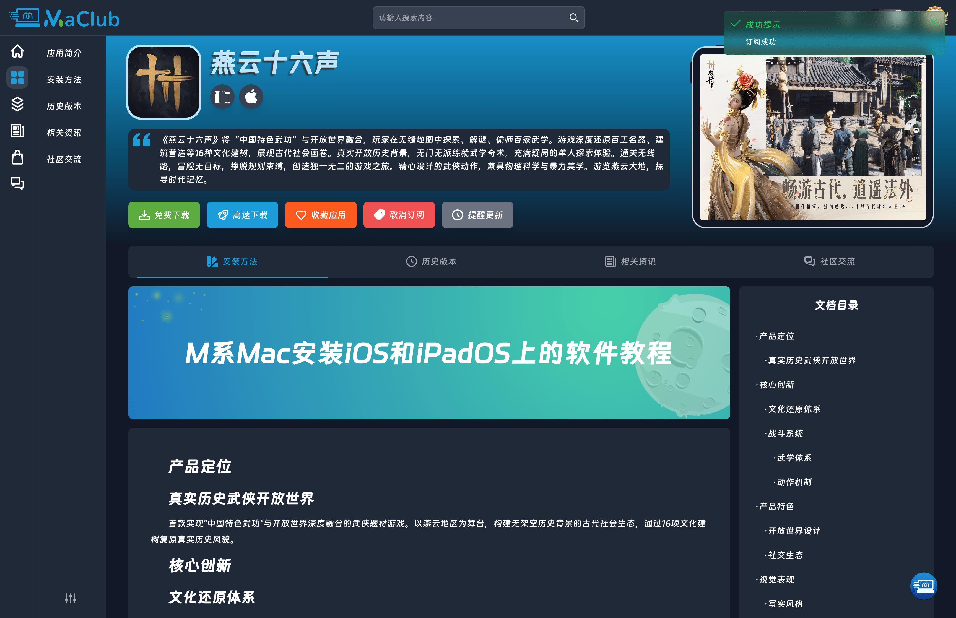The image size is (956, 618).
Task: Click the Apple platform badge icon
Action: coord(251,97)
